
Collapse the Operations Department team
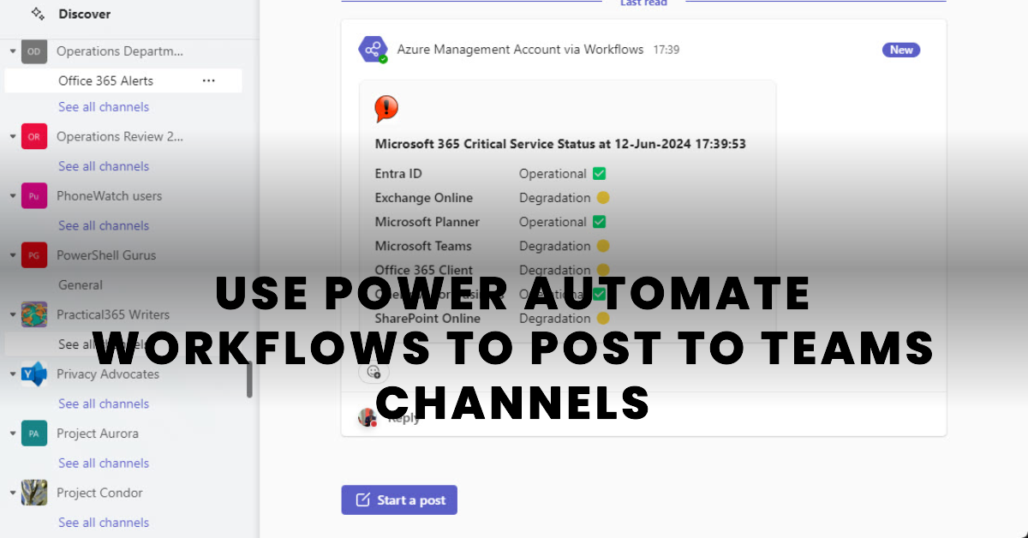pyautogui.click(x=13, y=51)
